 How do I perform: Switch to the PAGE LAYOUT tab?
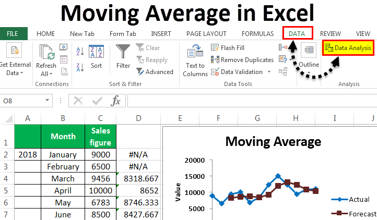(206, 33)
